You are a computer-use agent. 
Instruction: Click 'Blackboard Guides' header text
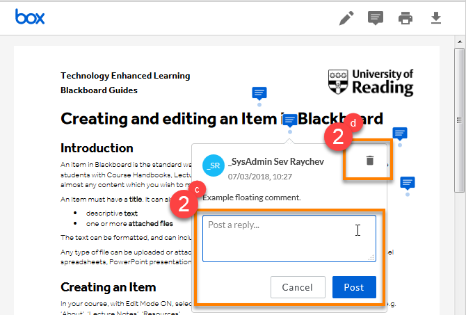point(99,90)
